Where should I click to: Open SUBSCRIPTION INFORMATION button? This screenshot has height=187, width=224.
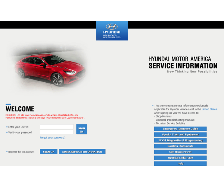(82, 151)
